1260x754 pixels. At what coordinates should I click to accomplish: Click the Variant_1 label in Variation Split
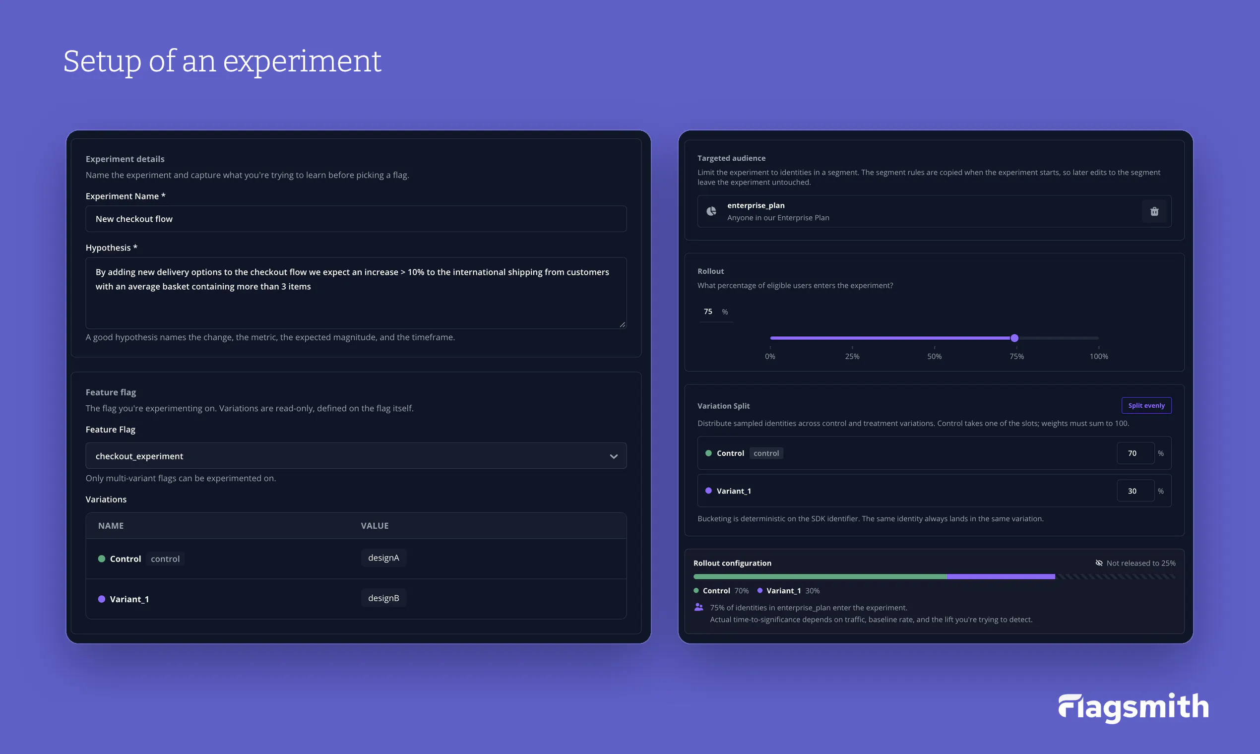point(733,491)
